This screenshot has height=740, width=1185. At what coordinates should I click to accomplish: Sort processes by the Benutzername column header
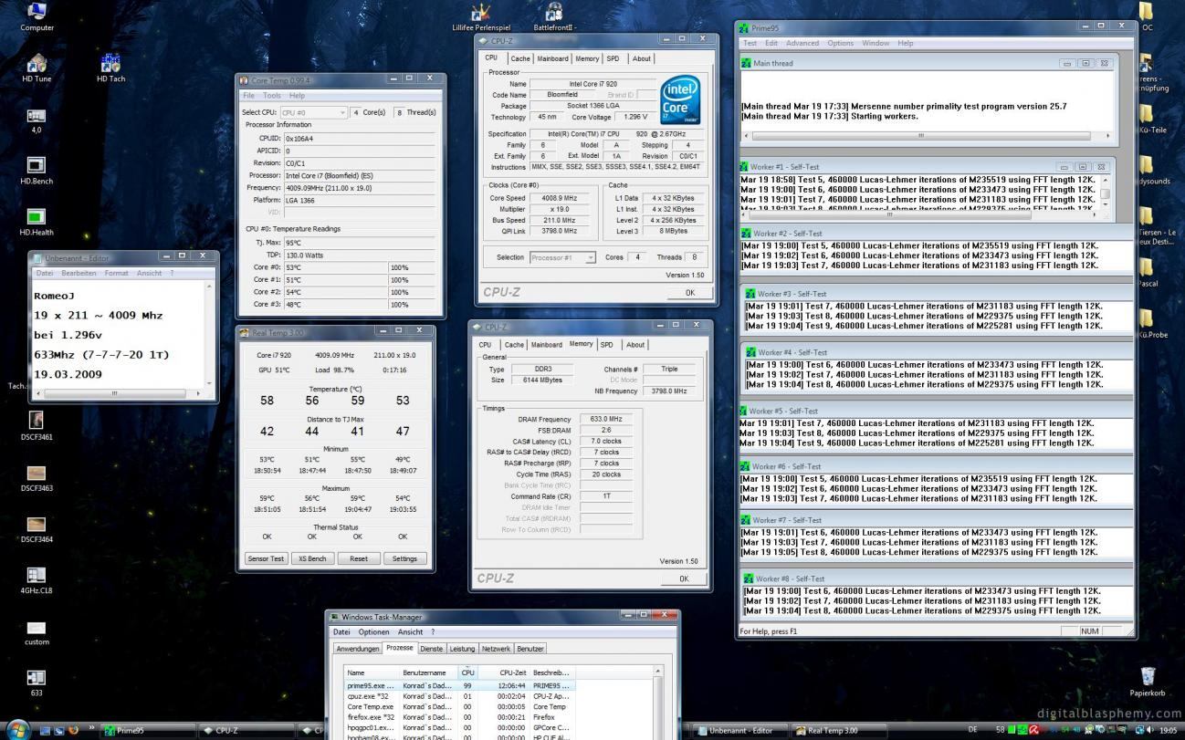tap(429, 672)
